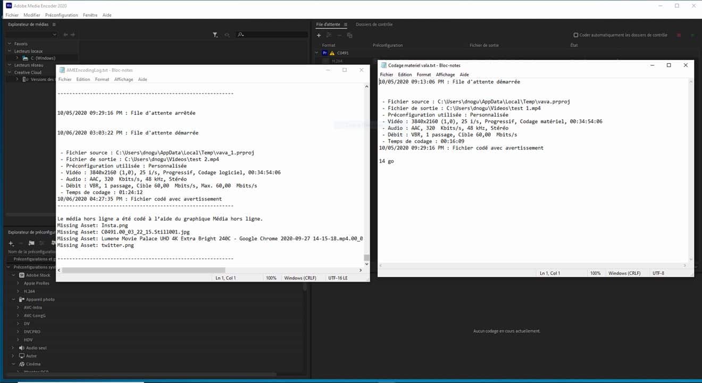Screen dimensions: 702x383
Task: Click the Premiere Pro icon beside C0491
Action: (x=324, y=53)
